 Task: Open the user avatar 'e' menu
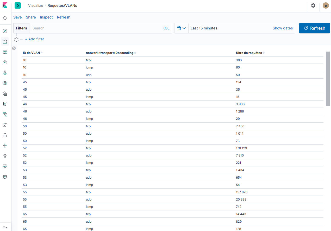click(x=326, y=5)
